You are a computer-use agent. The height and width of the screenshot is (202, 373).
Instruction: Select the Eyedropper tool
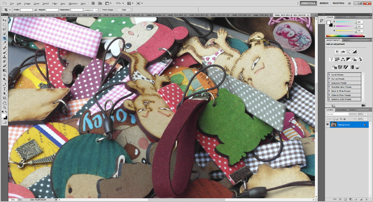(x=4, y=43)
